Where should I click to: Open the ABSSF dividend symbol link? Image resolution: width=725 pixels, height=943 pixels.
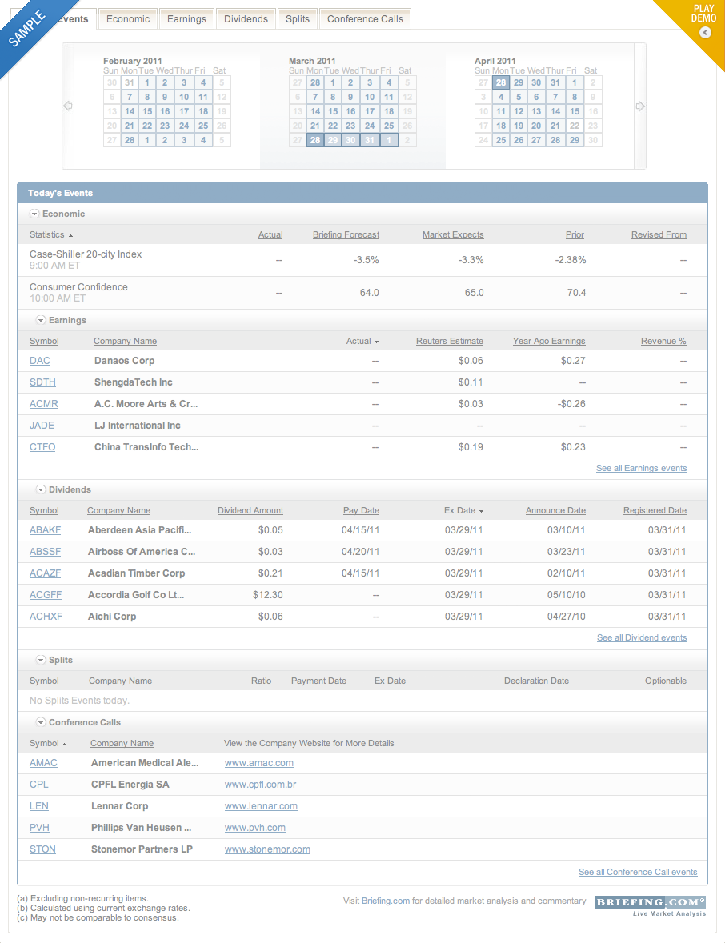pyautogui.click(x=45, y=552)
